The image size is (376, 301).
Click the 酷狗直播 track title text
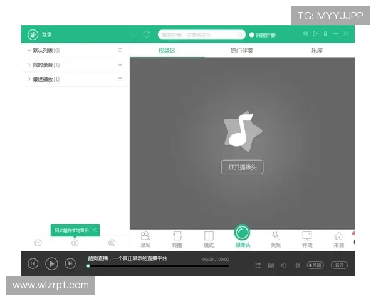coord(127,258)
